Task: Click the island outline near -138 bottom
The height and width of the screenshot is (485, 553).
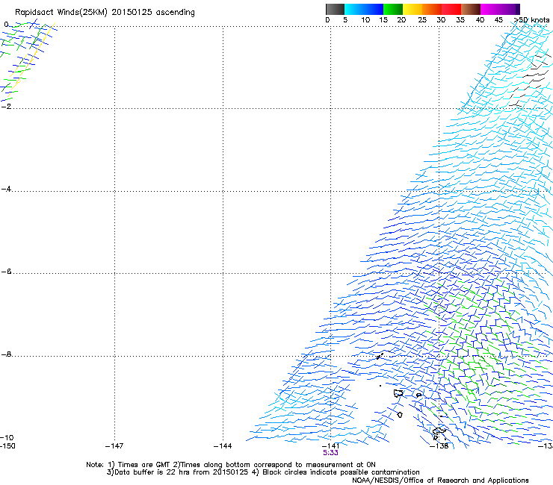Action: coord(439,432)
